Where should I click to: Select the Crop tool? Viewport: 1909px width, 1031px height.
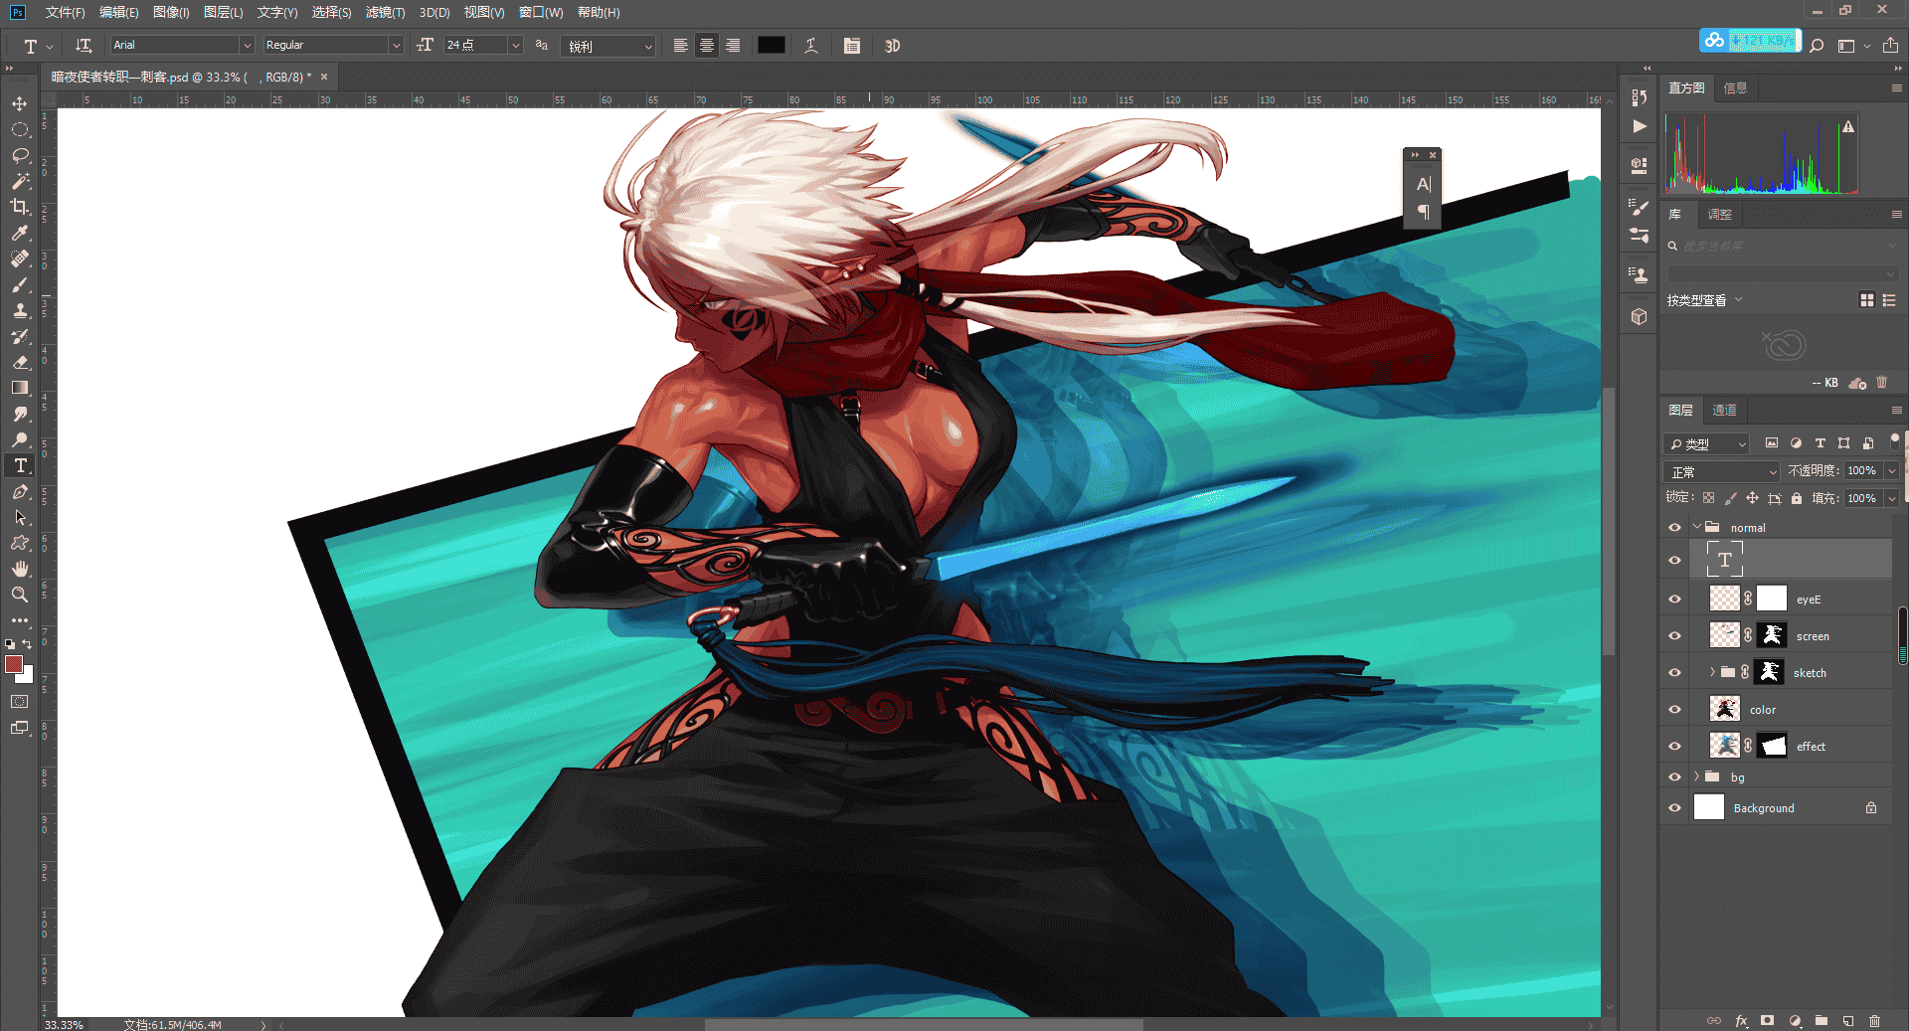(x=20, y=207)
